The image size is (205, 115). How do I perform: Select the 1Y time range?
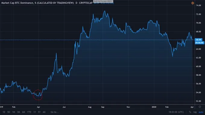[x=35, y=112]
